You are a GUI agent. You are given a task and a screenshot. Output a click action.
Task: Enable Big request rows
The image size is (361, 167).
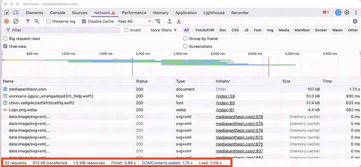click(5, 39)
